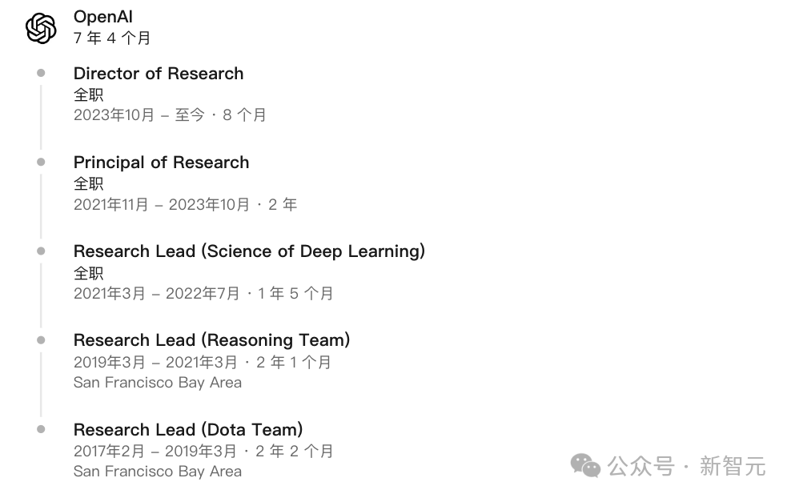Click the WeChat icon in the watermark
The image size is (791, 498).
pyautogui.click(x=585, y=464)
